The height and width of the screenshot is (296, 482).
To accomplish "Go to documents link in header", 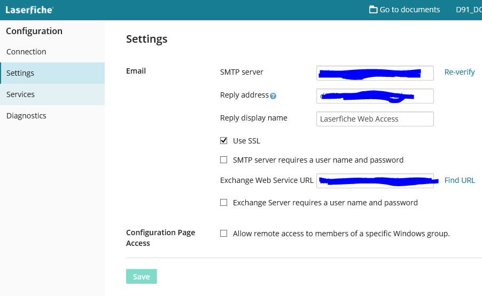I will [x=405, y=10].
